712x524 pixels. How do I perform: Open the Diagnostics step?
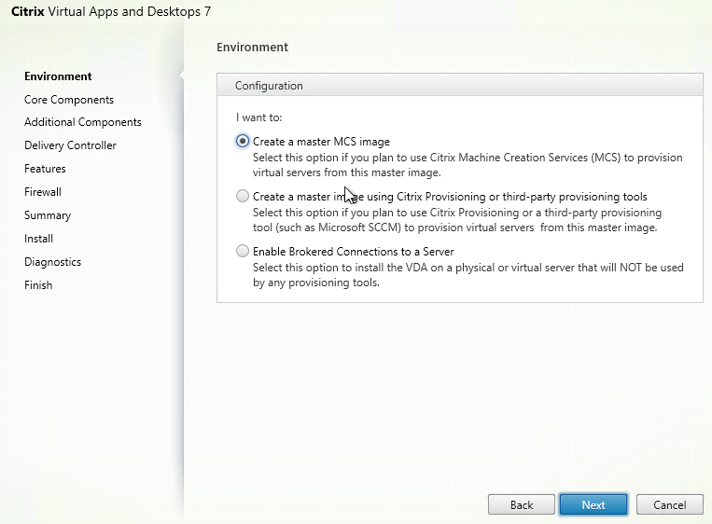pos(52,262)
